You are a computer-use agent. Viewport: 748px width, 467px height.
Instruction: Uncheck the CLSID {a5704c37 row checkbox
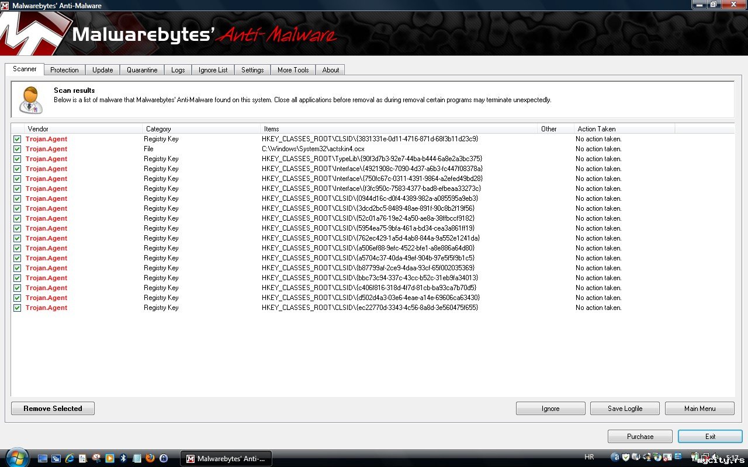coord(18,258)
